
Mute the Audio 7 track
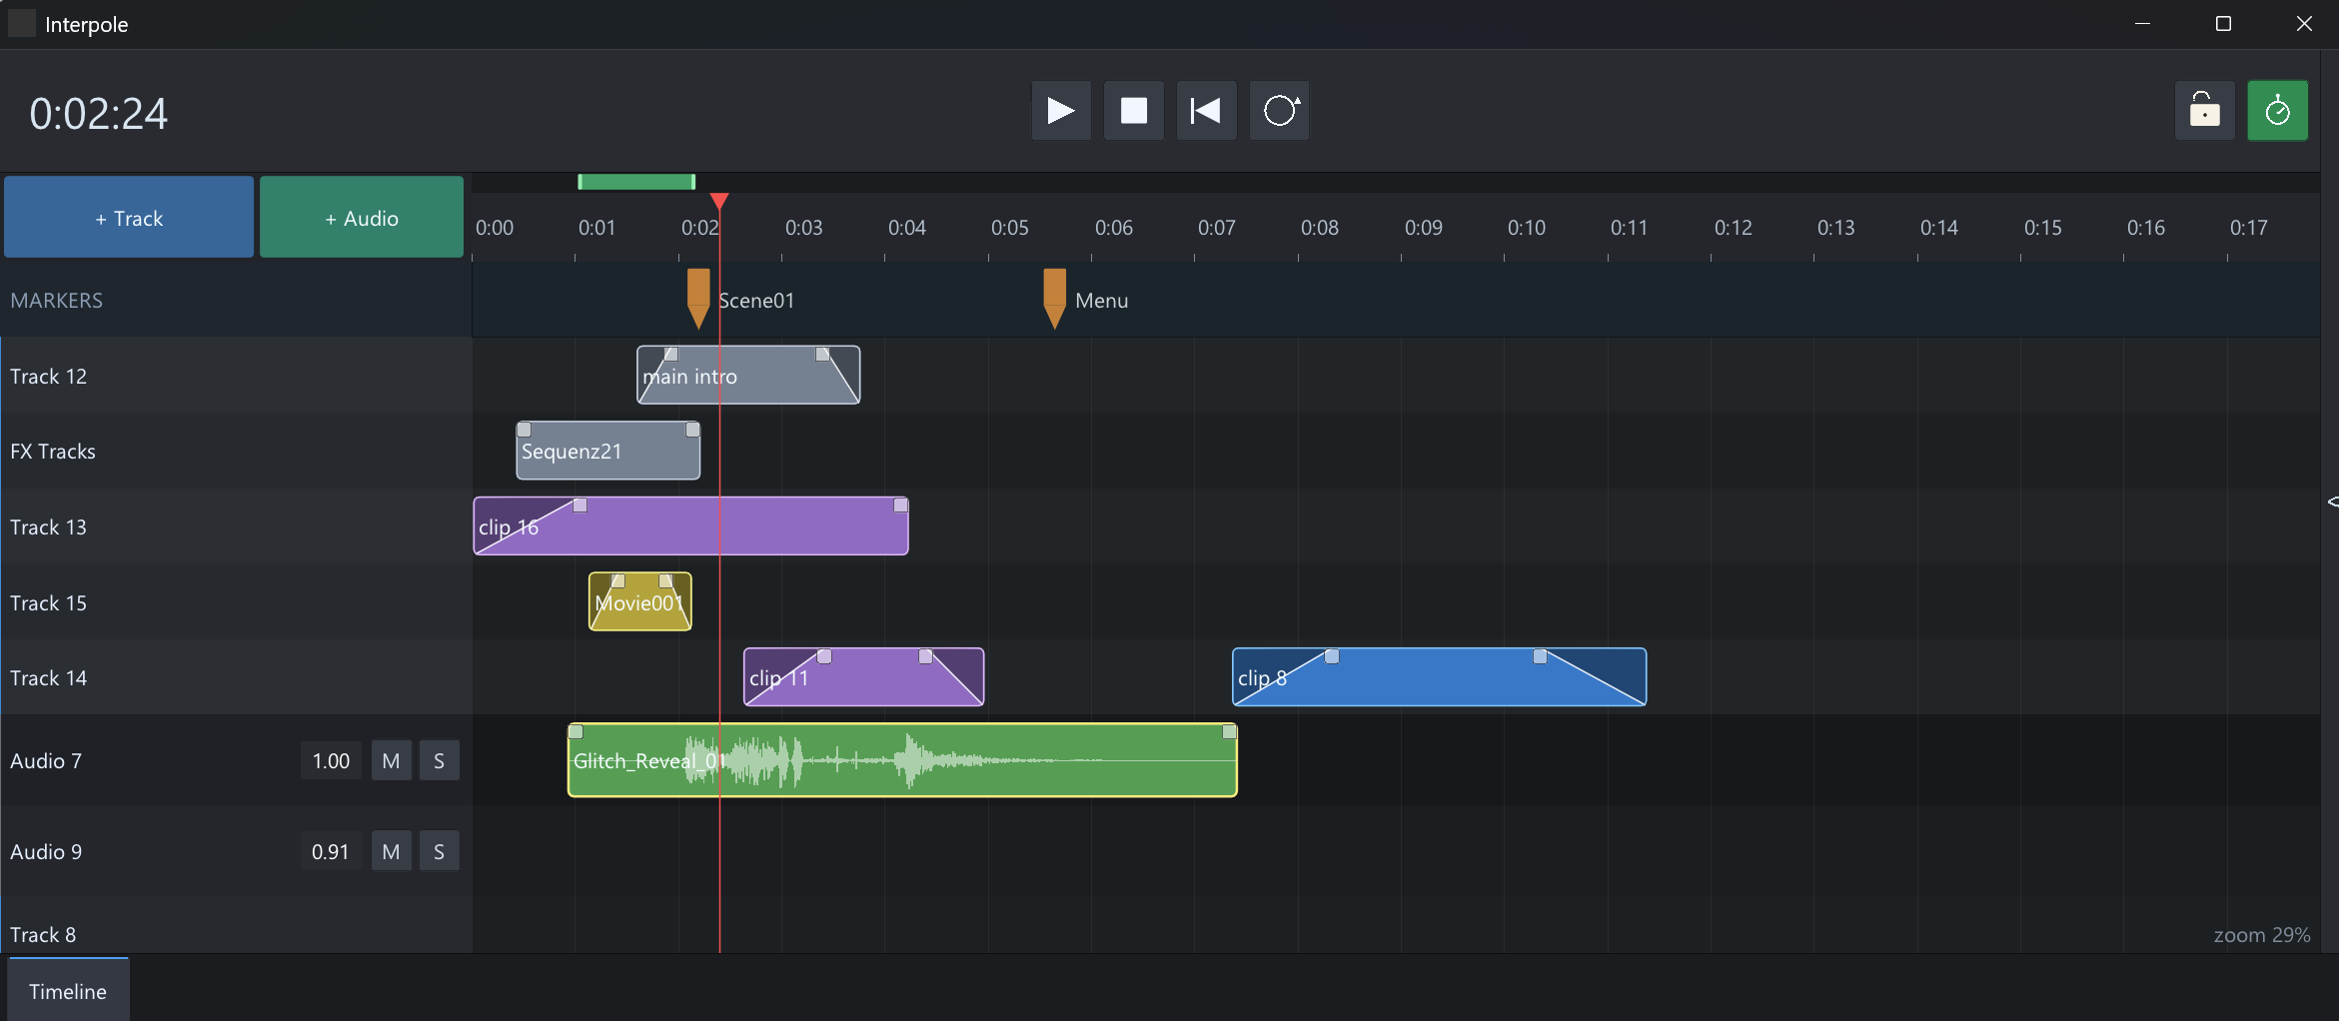(391, 761)
